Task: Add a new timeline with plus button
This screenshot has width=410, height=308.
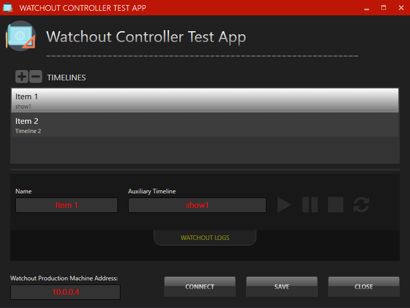Action: 22,77
